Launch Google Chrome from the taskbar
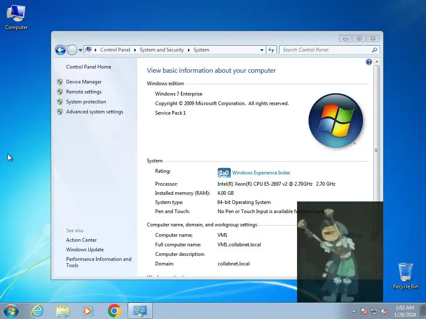Image resolution: width=426 pixels, height=319 pixels. coord(114,311)
